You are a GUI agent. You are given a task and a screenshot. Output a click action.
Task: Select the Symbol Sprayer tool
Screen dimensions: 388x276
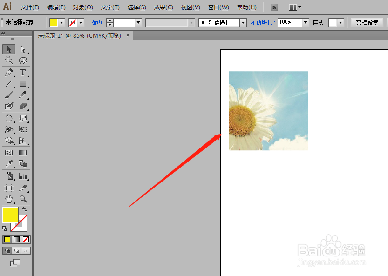click(9, 176)
